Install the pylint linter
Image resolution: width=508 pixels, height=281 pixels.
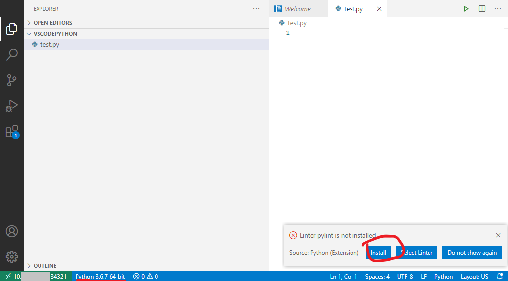378,252
